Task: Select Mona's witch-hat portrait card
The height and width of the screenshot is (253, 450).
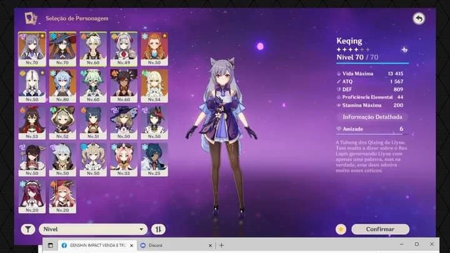Action: coord(62,49)
